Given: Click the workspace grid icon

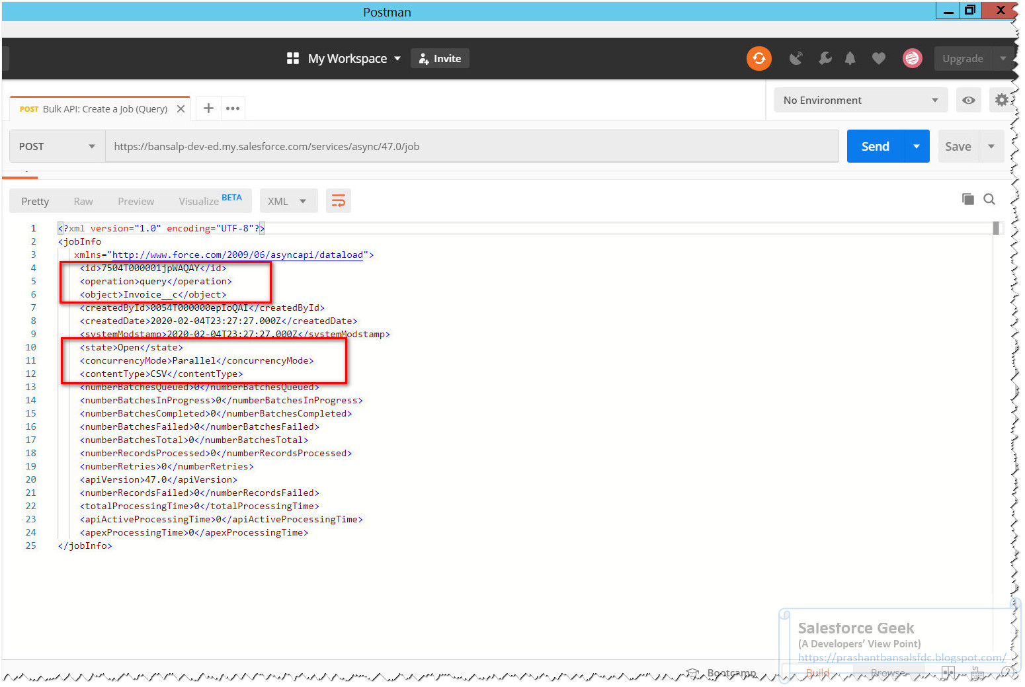Looking at the screenshot, I should coord(293,58).
